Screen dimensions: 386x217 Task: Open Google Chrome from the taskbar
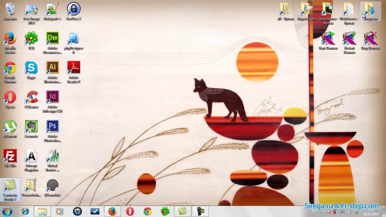[147, 212]
